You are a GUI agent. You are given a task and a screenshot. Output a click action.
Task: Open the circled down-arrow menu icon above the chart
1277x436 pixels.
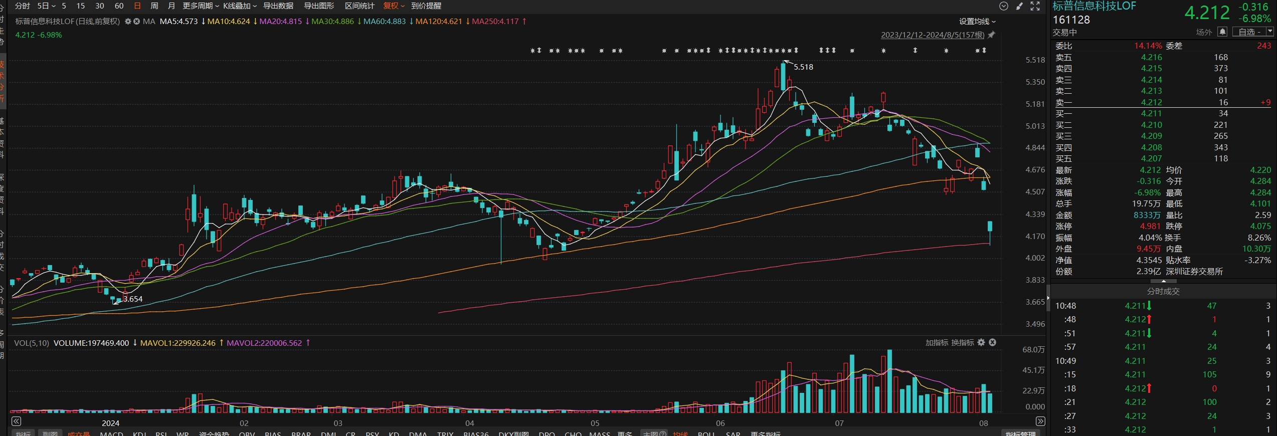click(x=1004, y=6)
